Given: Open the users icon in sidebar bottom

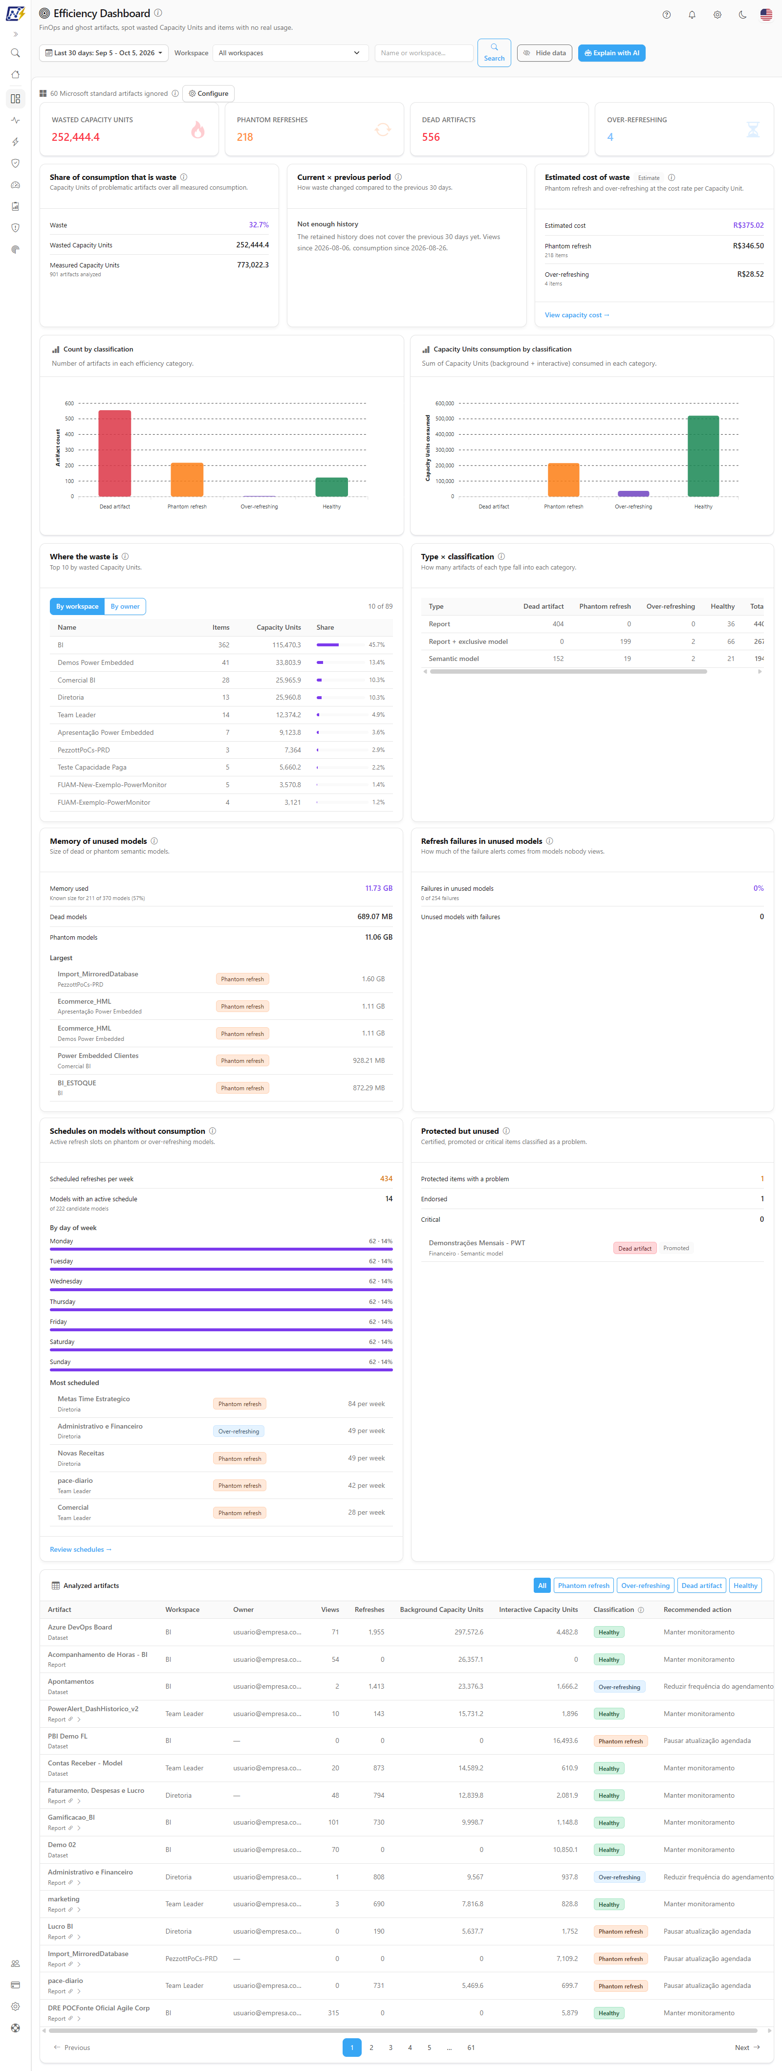Looking at the screenshot, I should [15, 1963].
